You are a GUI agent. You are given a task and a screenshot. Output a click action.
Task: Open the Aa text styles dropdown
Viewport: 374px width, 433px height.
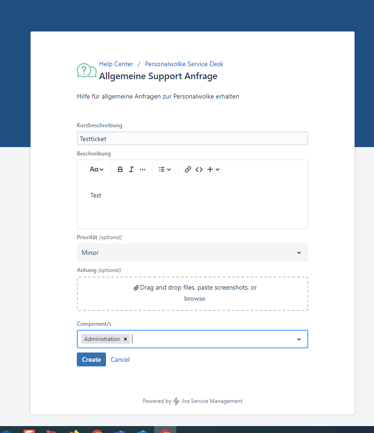96,169
